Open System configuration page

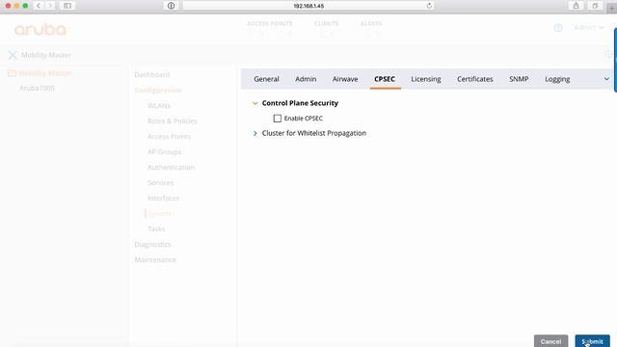pos(159,214)
